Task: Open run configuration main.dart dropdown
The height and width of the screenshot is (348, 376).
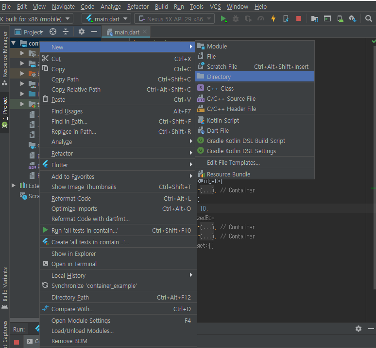Action: coord(106,18)
